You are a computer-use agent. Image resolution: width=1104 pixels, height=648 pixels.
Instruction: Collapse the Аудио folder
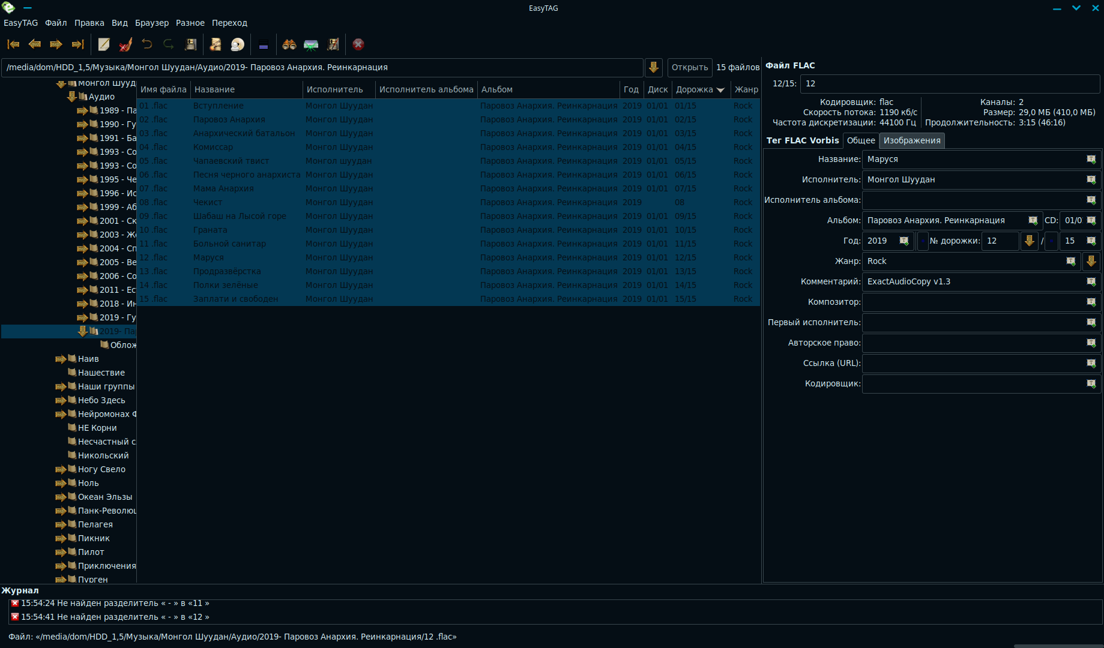pyautogui.click(x=71, y=97)
